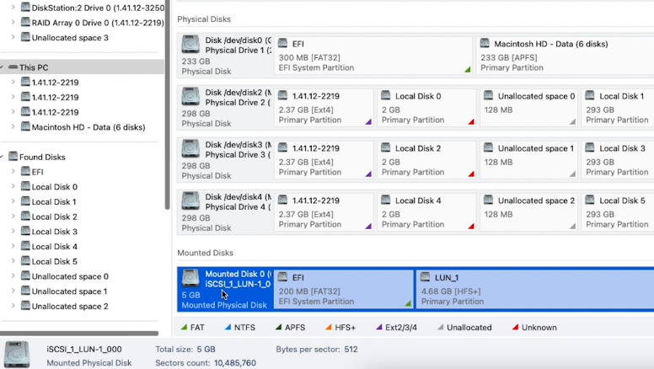654x369 pixels.
Task: Select Unallocated space 1 in sidebar tree
Action: point(69,291)
